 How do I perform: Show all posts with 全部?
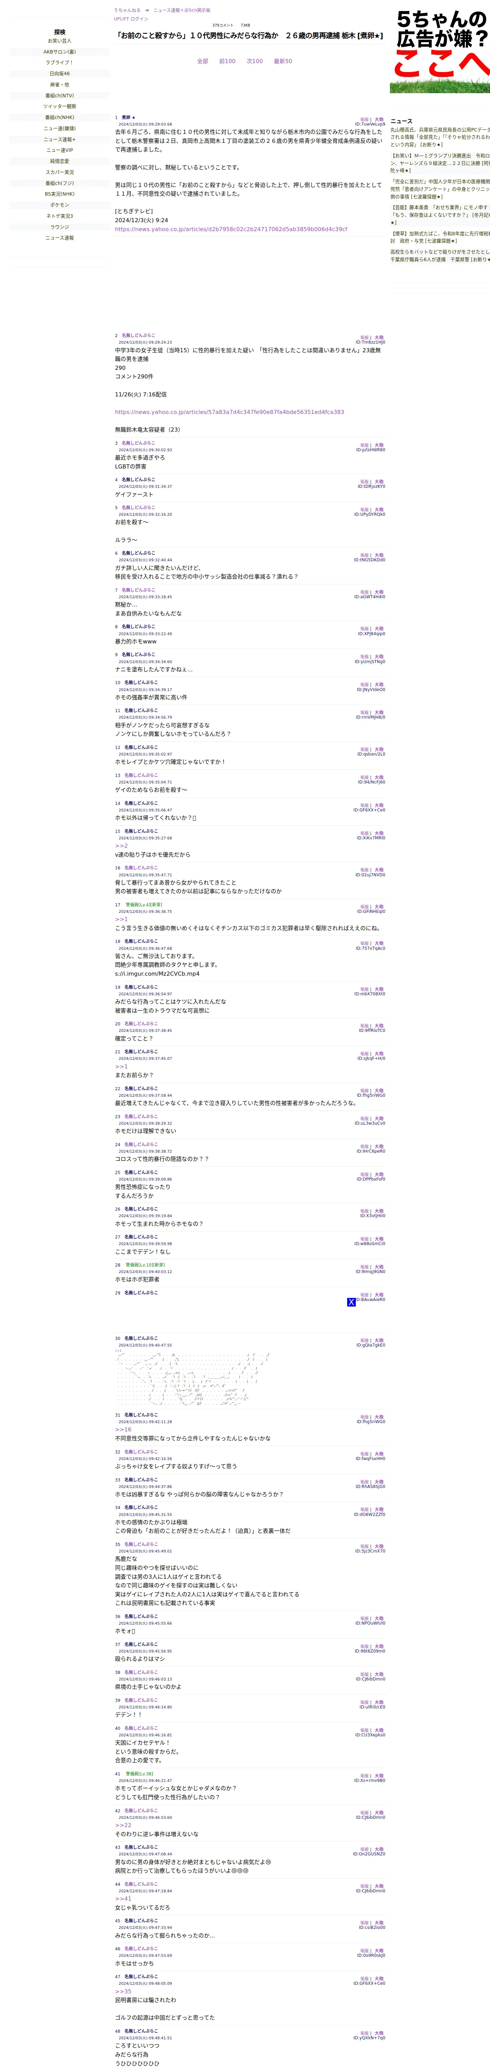(x=203, y=61)
